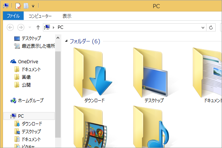
Task: Open デスクトップ under PC in navigation pane
Action: [27, 131]
